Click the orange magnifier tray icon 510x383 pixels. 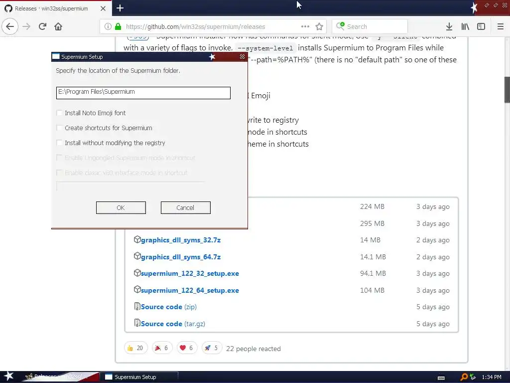click(x=464, y=377)
